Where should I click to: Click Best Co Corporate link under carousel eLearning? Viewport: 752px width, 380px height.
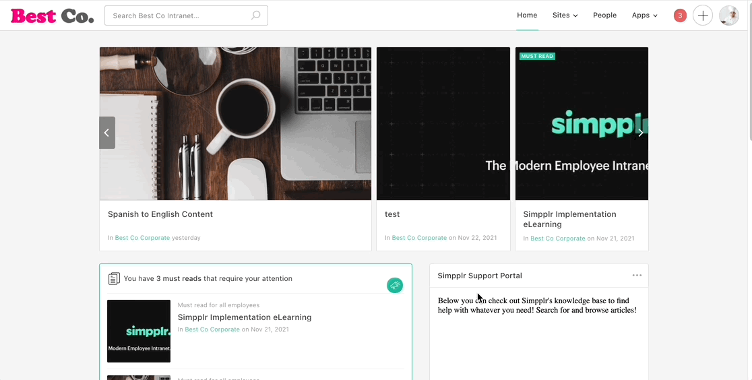coord(558,239)
